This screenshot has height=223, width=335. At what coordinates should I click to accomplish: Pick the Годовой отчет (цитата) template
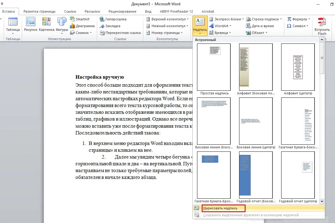[x=298, y=177]
